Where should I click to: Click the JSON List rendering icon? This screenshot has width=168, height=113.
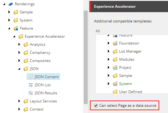(x=31, y=85)
